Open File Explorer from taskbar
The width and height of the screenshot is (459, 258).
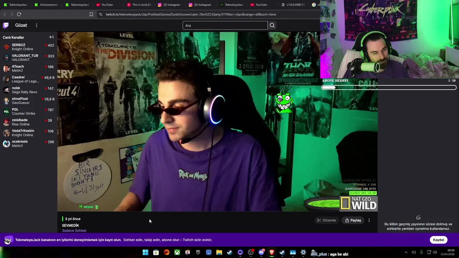(219, 253)
